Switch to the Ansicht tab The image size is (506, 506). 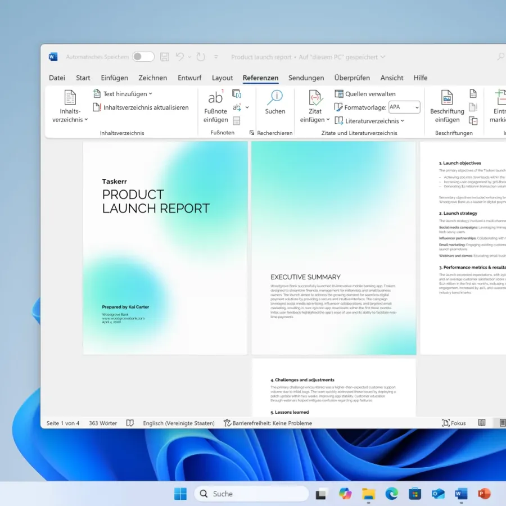391,78
